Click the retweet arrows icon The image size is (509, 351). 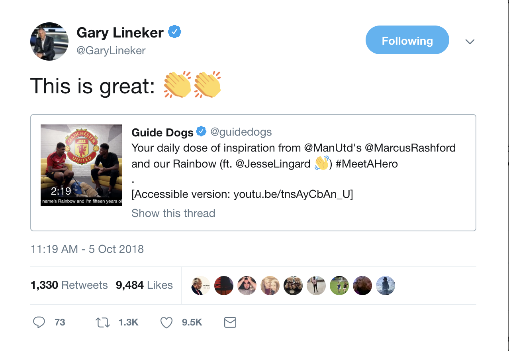(103, 322)
